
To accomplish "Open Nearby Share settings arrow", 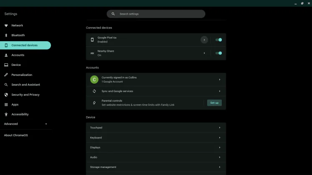I will pos(204,53).
